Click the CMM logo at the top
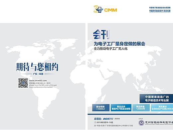The image size is (173, 130). (105, 9)
